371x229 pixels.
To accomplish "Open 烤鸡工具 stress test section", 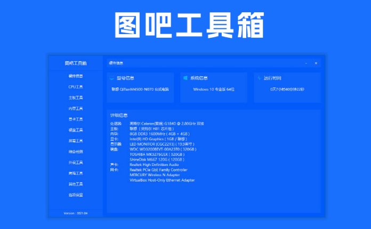I will point(76,173).
